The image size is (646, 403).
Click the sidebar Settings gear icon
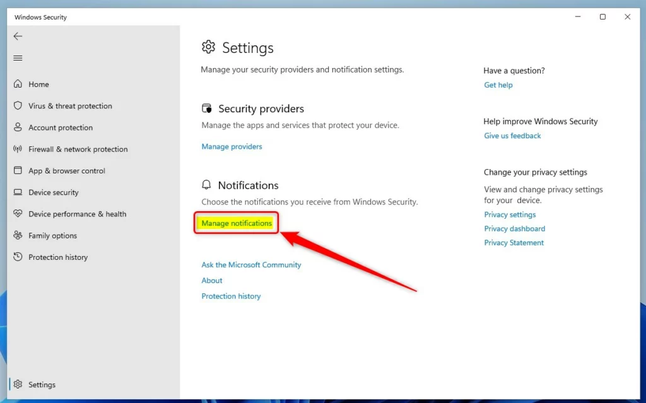(x=18, y=384)
